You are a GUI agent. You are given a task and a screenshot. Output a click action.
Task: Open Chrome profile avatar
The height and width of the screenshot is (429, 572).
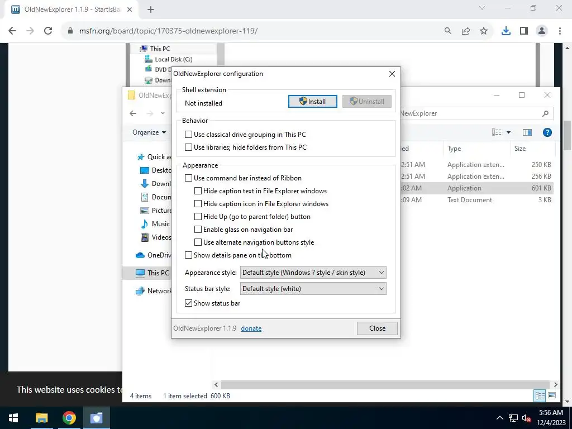tap(542, 31)
